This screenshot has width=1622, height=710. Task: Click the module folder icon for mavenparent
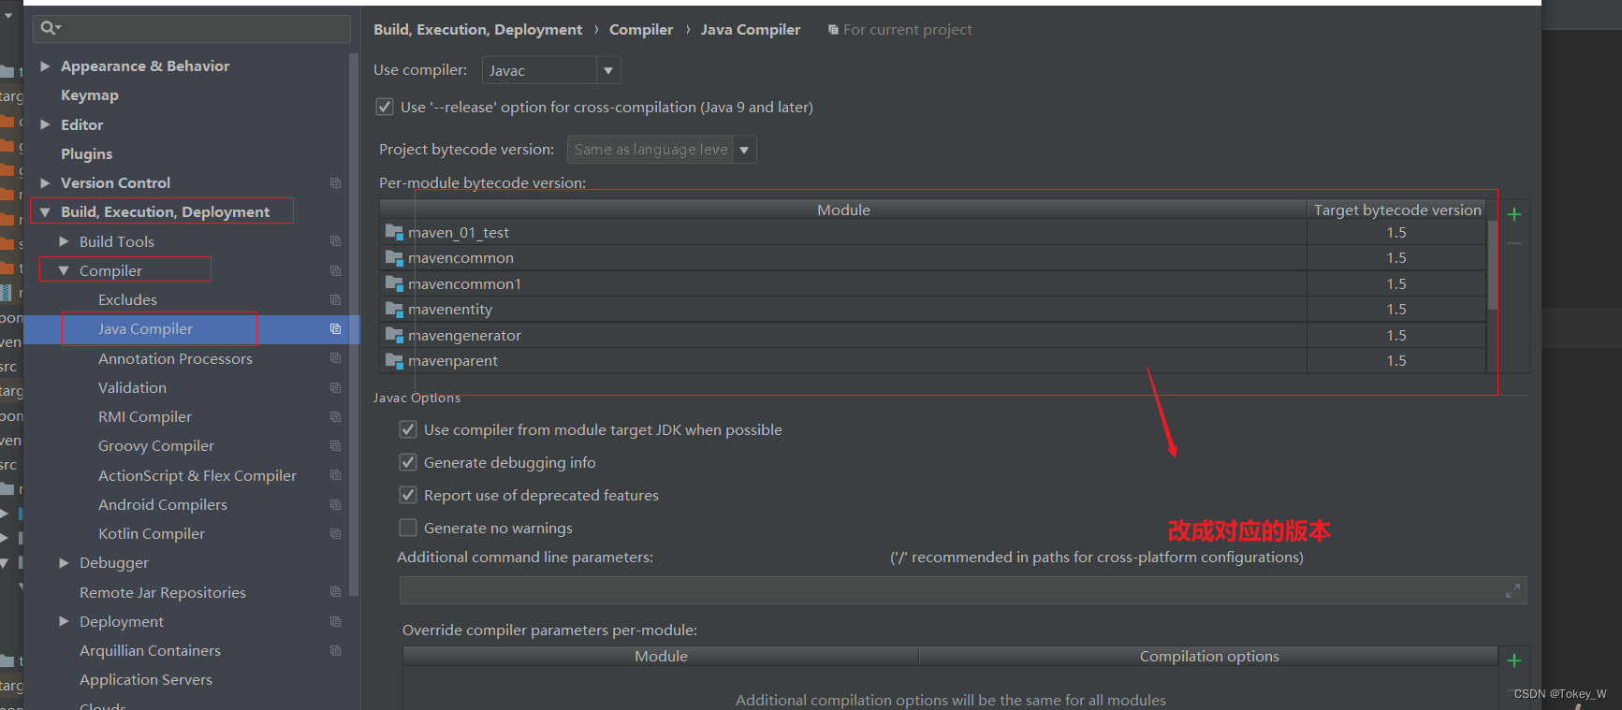click(x=394, y=360)
